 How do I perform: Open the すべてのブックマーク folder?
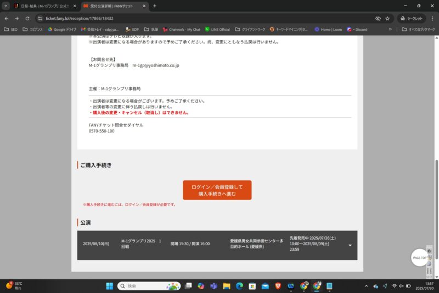(418, 30)
